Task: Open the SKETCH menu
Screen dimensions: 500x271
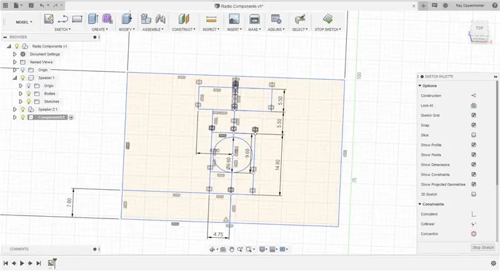Action: click(62, 29)
